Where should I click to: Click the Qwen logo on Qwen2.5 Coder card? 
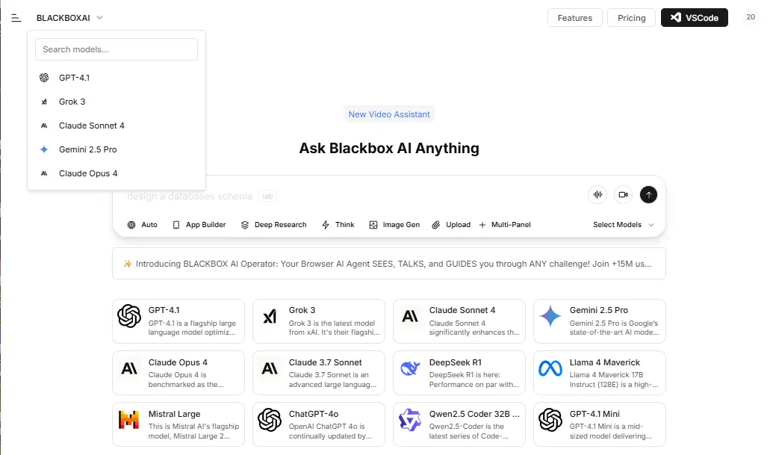coord(410,420)
